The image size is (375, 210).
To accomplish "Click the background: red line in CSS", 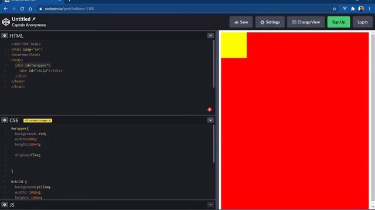I will (30, 134).
